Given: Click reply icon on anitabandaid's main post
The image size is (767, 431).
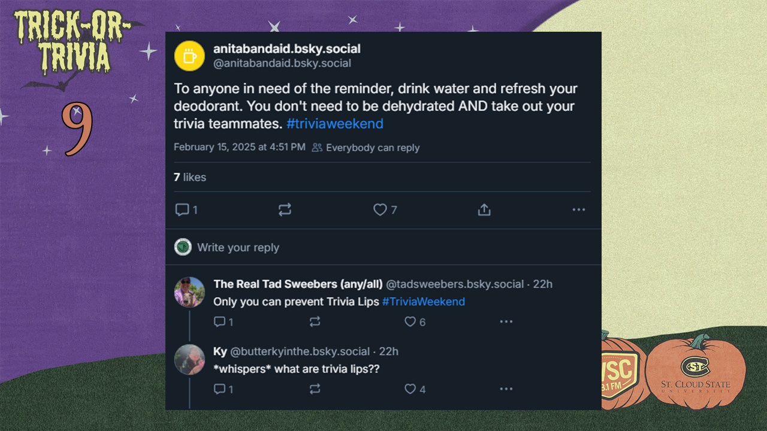Looking at the screenshot, I should click(x=182, y=210).
